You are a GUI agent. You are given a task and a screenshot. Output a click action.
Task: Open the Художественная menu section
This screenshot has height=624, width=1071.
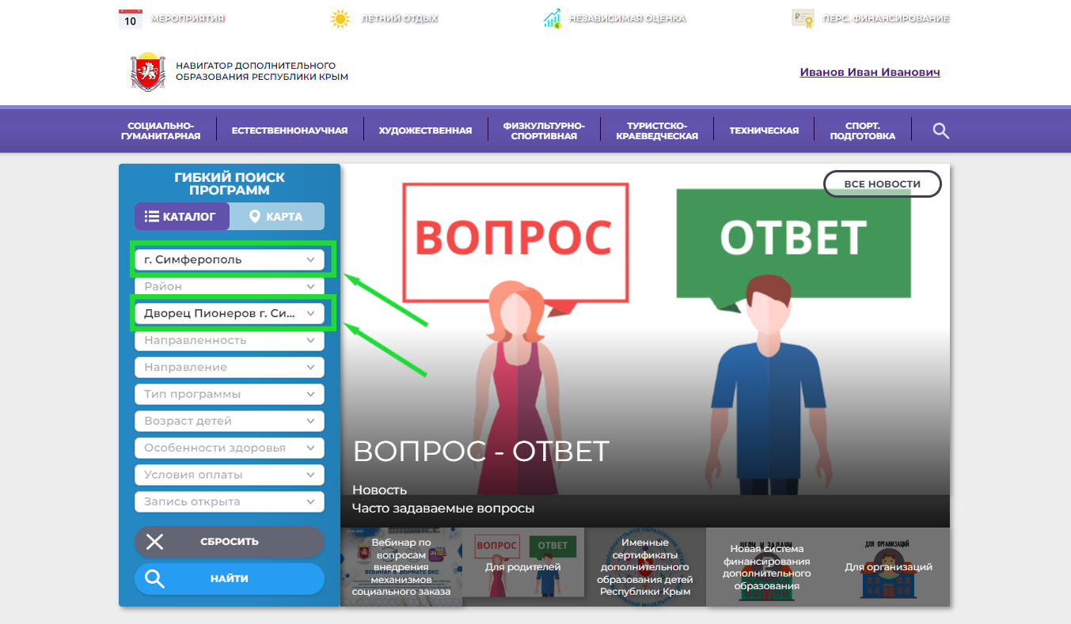(x=425, y=130)
